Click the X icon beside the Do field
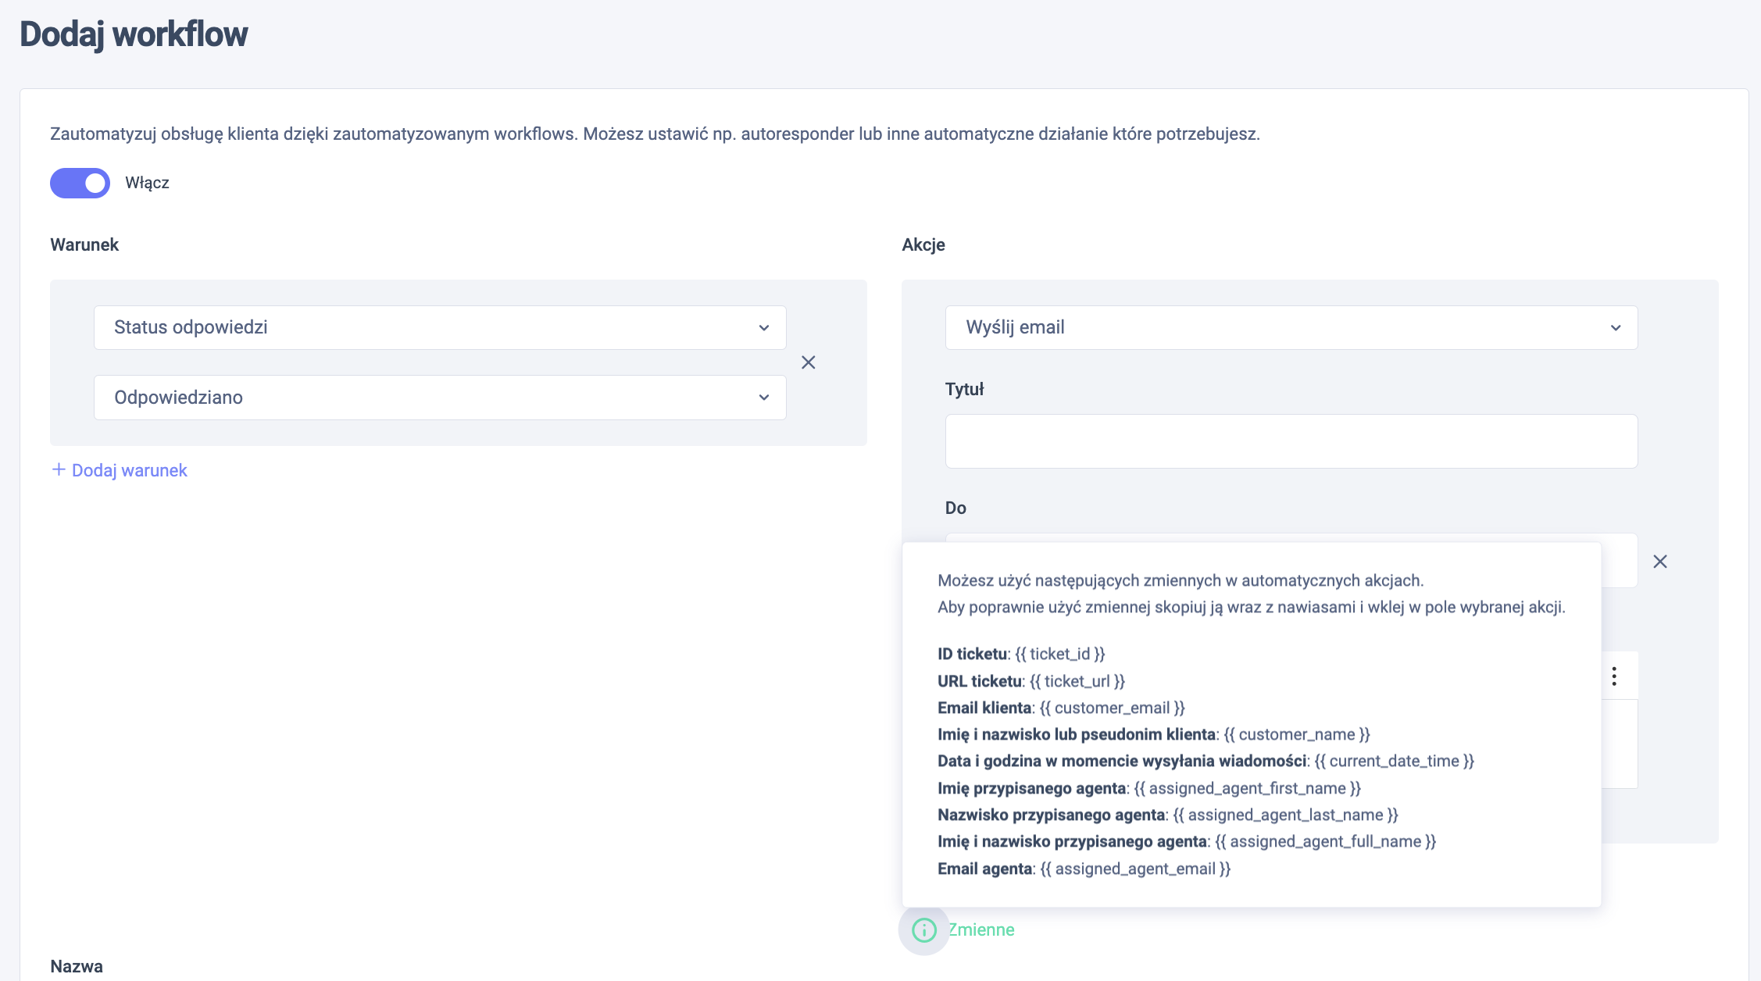Screen dimensions: 1761x981 coord(1660,562)
